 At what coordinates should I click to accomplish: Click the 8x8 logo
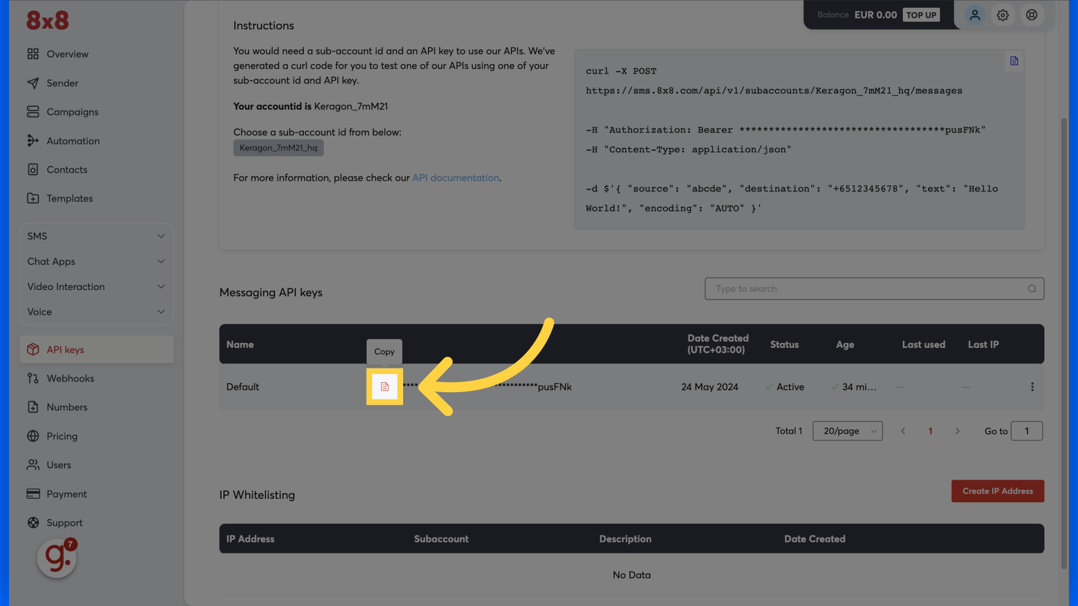[x=47, y=20]
